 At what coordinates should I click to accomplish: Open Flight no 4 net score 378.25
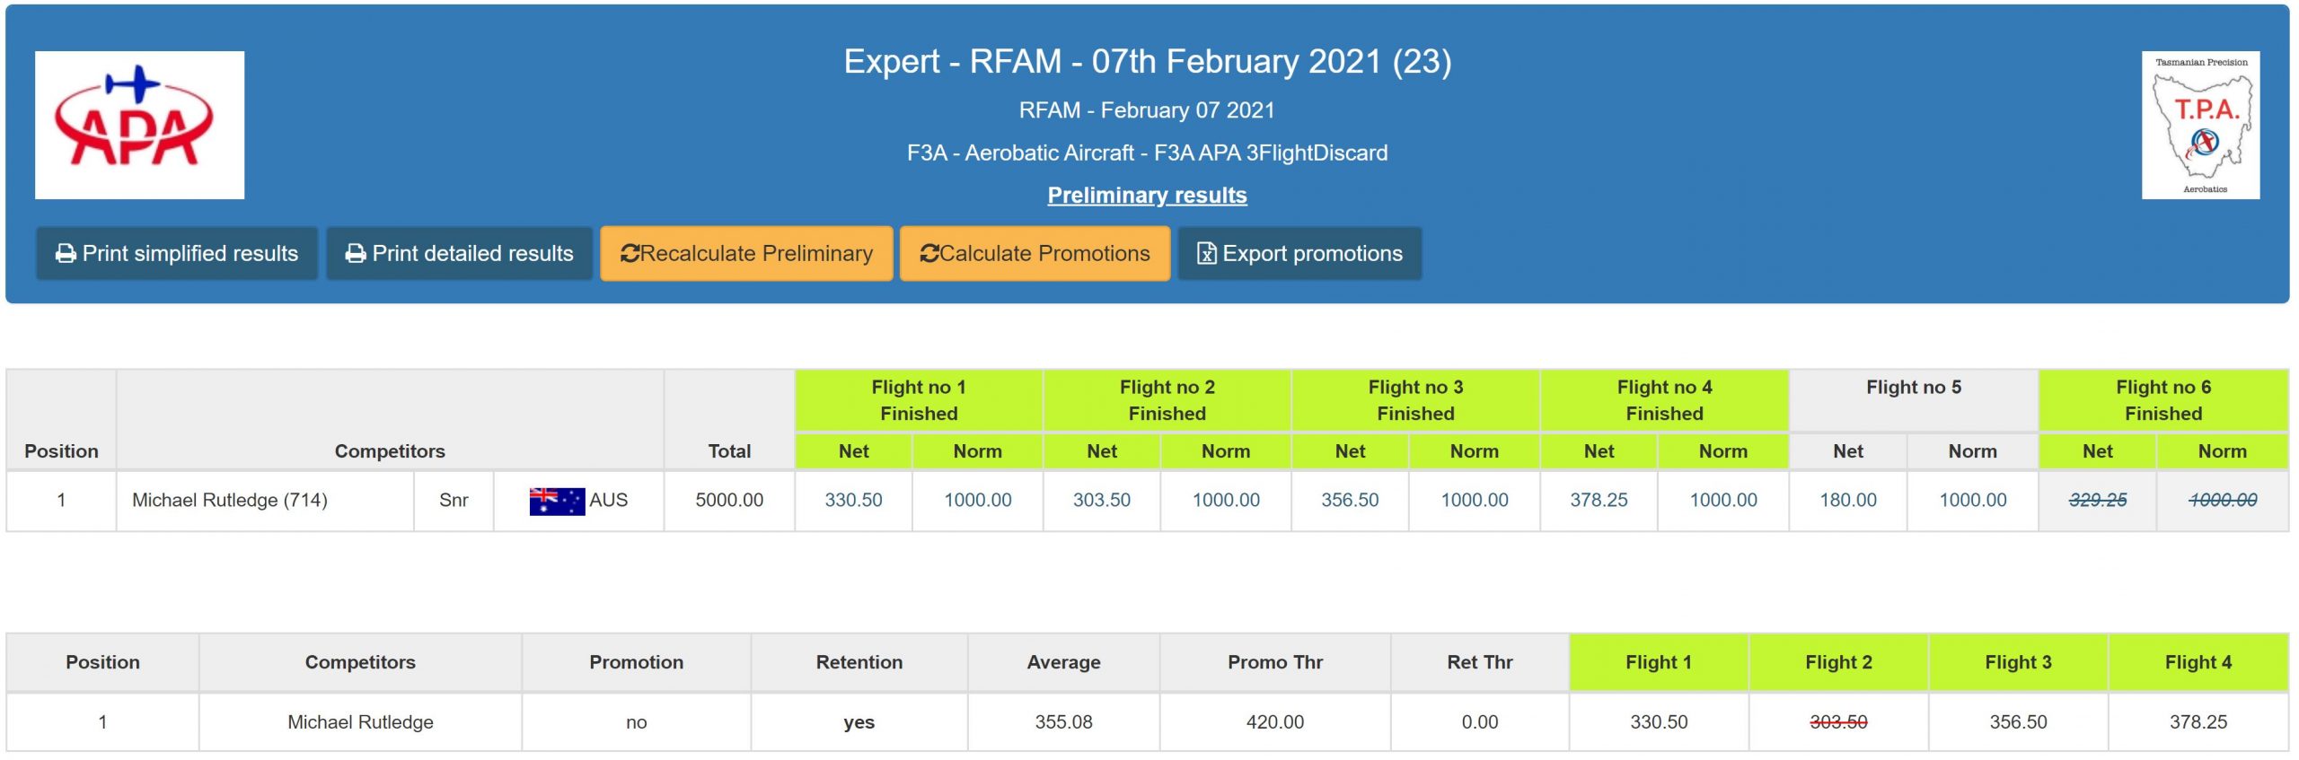(x=1598, y=500)
